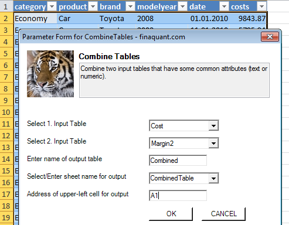Close the Parameter Form dialog
The image size is (289, 225).
[270, 37]
